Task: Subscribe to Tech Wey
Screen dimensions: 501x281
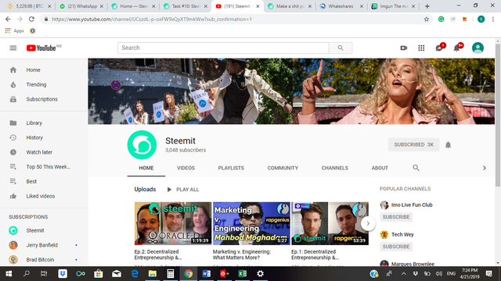Action: [396, 247]
